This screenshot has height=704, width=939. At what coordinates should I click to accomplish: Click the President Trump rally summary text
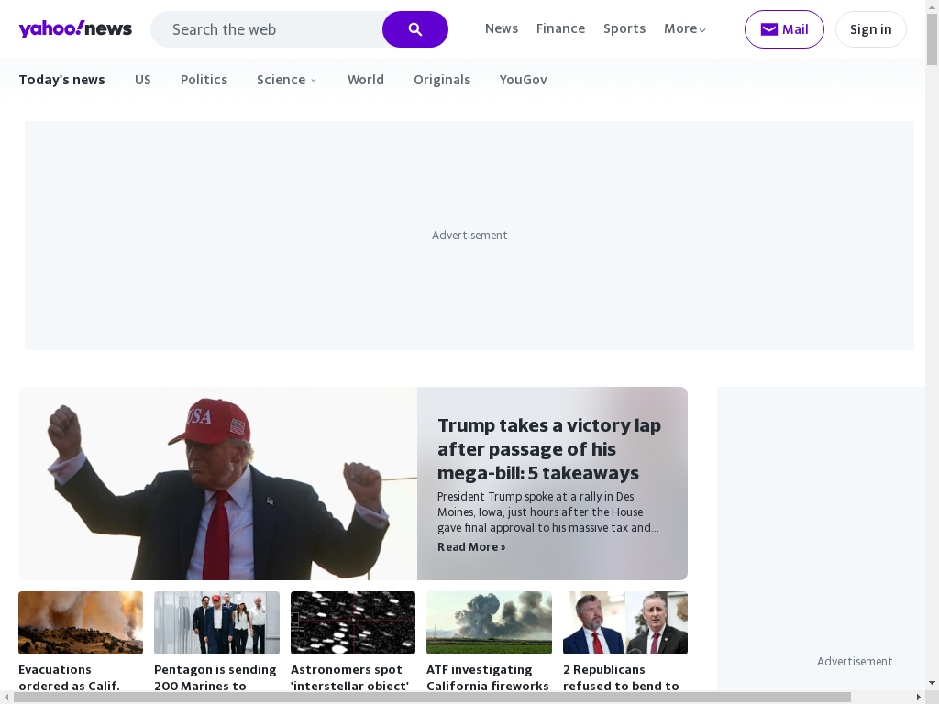coord(548,511)
